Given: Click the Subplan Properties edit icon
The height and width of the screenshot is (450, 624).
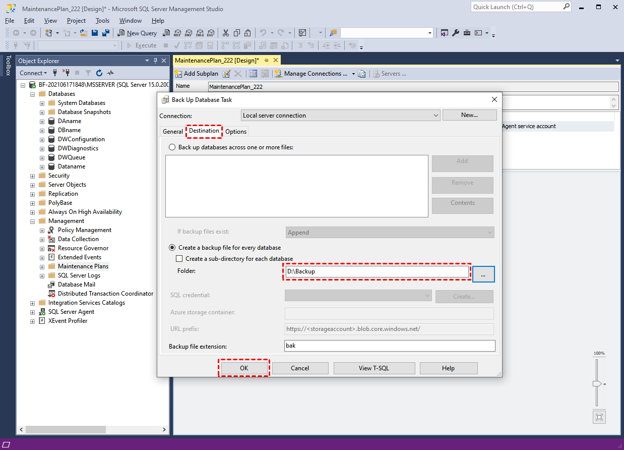Looking at the screenshot, I should (x=227, y=74).
